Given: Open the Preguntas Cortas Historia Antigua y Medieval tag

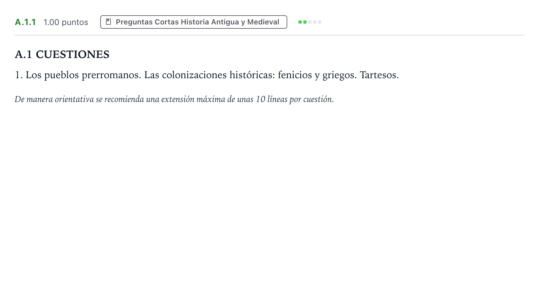Looking at the screenshot, I should click(x=194, y=22).
